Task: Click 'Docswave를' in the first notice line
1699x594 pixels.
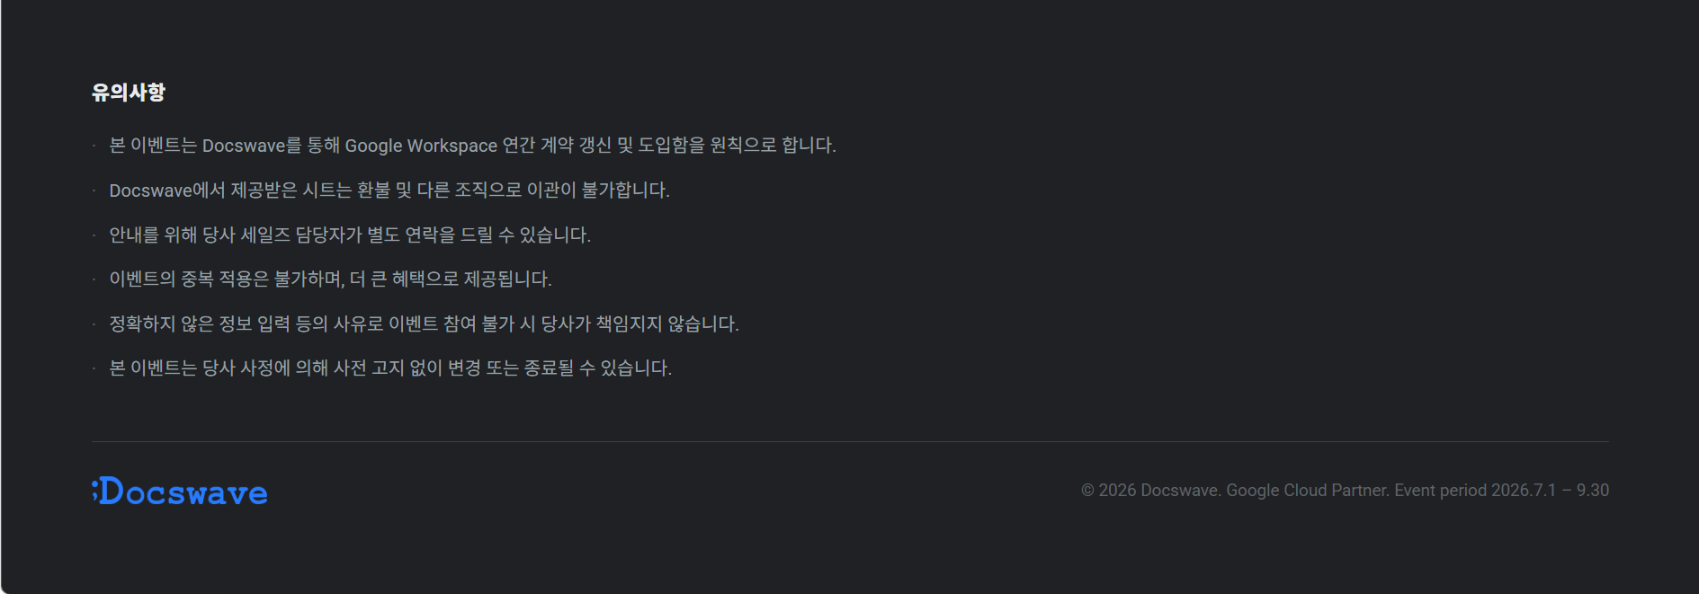Action: point(252,146)
